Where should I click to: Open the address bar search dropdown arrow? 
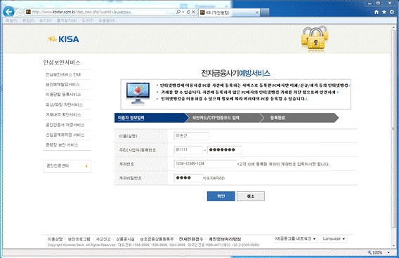183,12
